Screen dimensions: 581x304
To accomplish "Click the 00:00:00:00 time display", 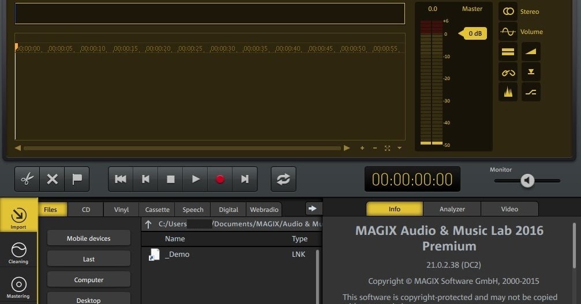I will click(x=413, y=180).
